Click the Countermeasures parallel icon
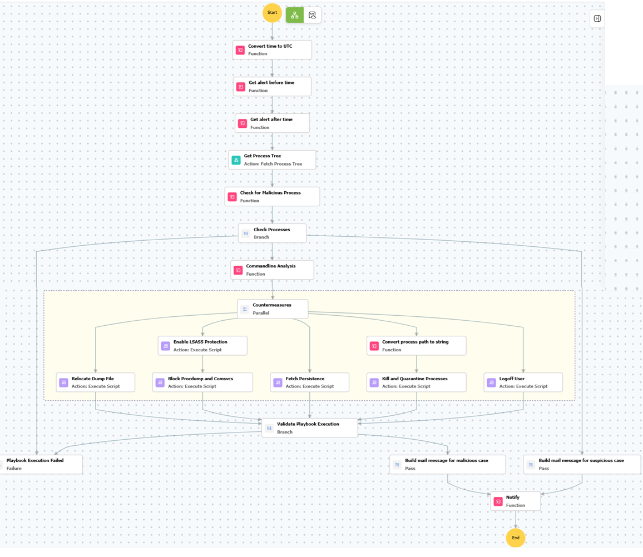The height and width of the screenshot is (557, 643). coord(245,309)
